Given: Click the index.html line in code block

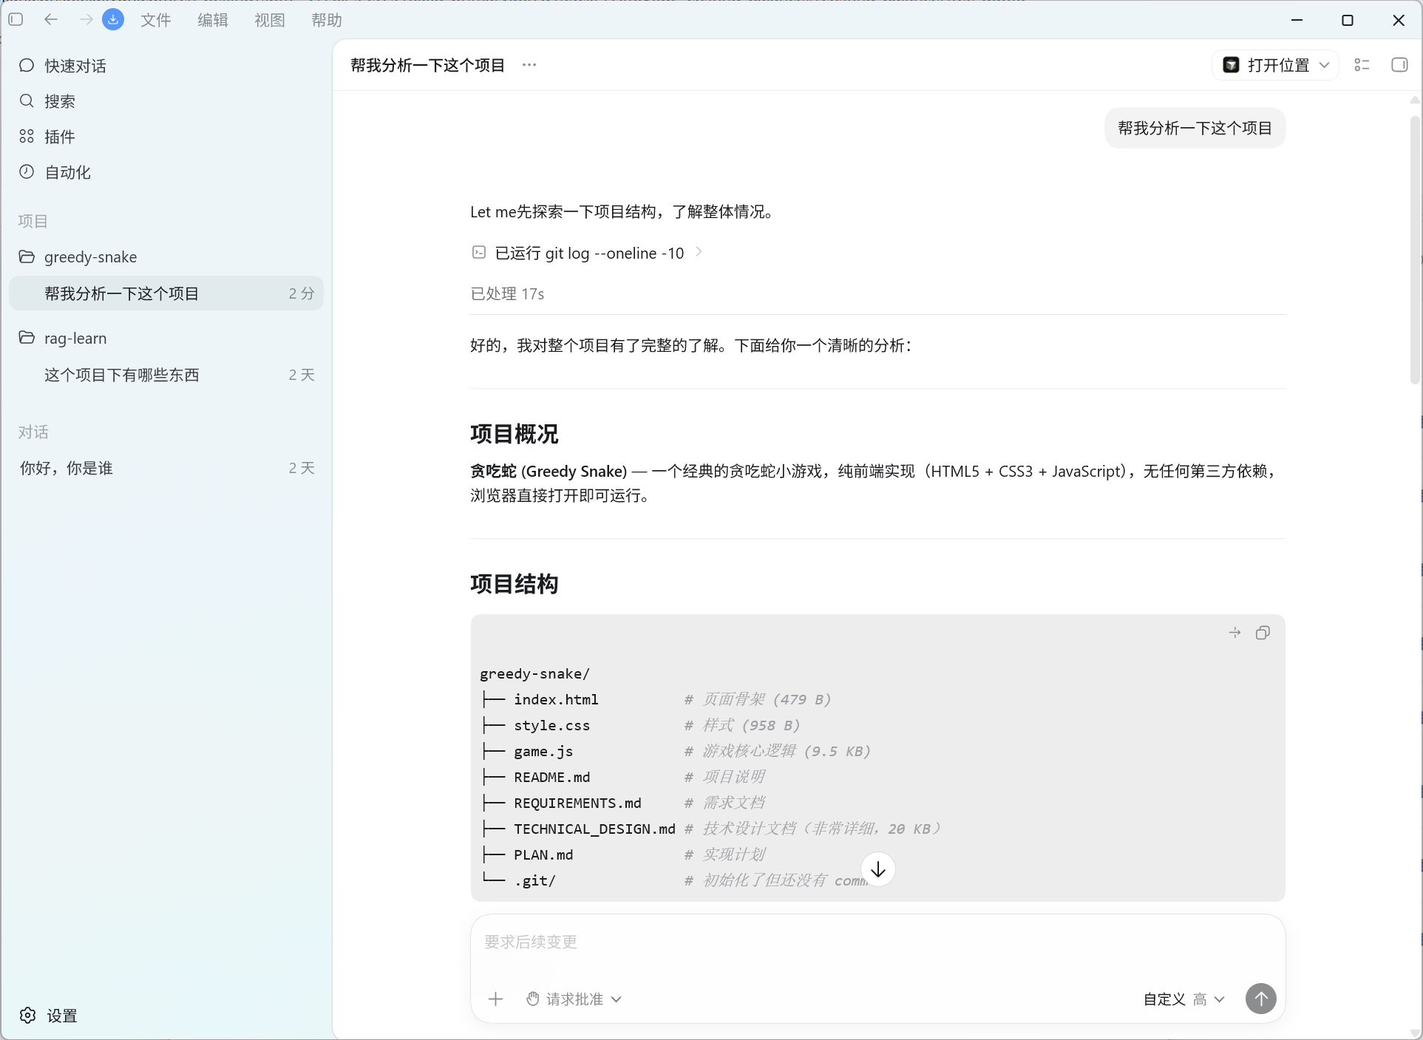Looking at the screenshot, I should (656, 699).
